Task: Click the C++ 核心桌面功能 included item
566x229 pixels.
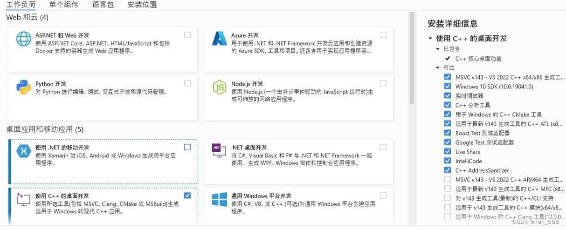Action: pyautogui.click(x=478, y=59)
